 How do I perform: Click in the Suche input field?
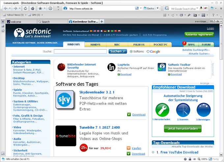click(80, 51)
